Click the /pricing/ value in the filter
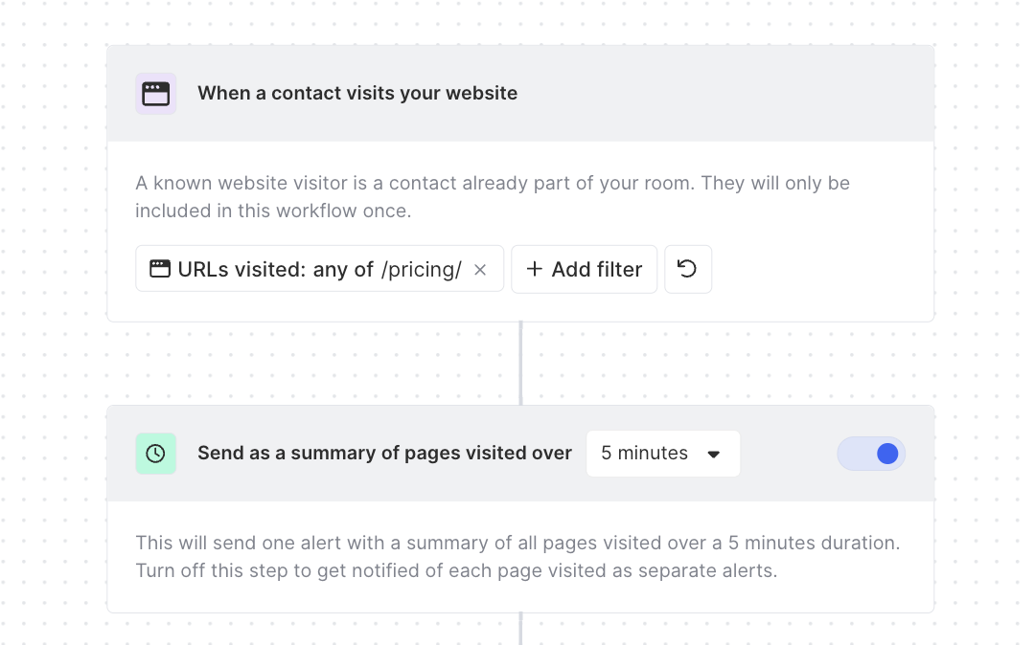Screen dimensions: 1035x645 [x=421, y=270]
